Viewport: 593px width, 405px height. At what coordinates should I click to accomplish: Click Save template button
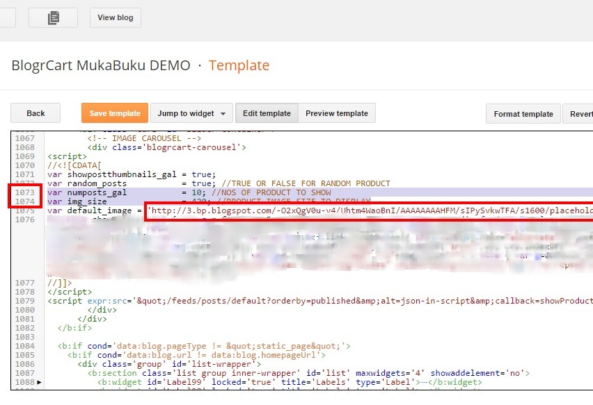[115, 113]
